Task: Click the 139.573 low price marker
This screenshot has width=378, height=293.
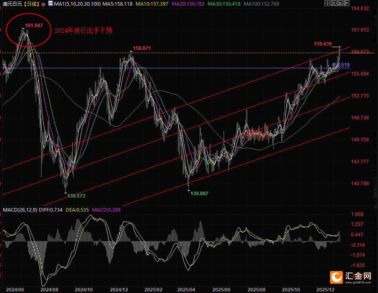Action: coord(76,196)
